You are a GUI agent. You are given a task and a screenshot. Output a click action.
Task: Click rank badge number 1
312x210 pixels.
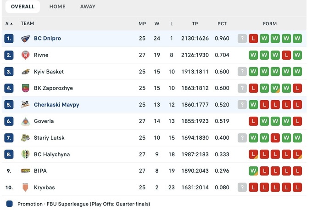pyautogui.click(x=9, y=39)
